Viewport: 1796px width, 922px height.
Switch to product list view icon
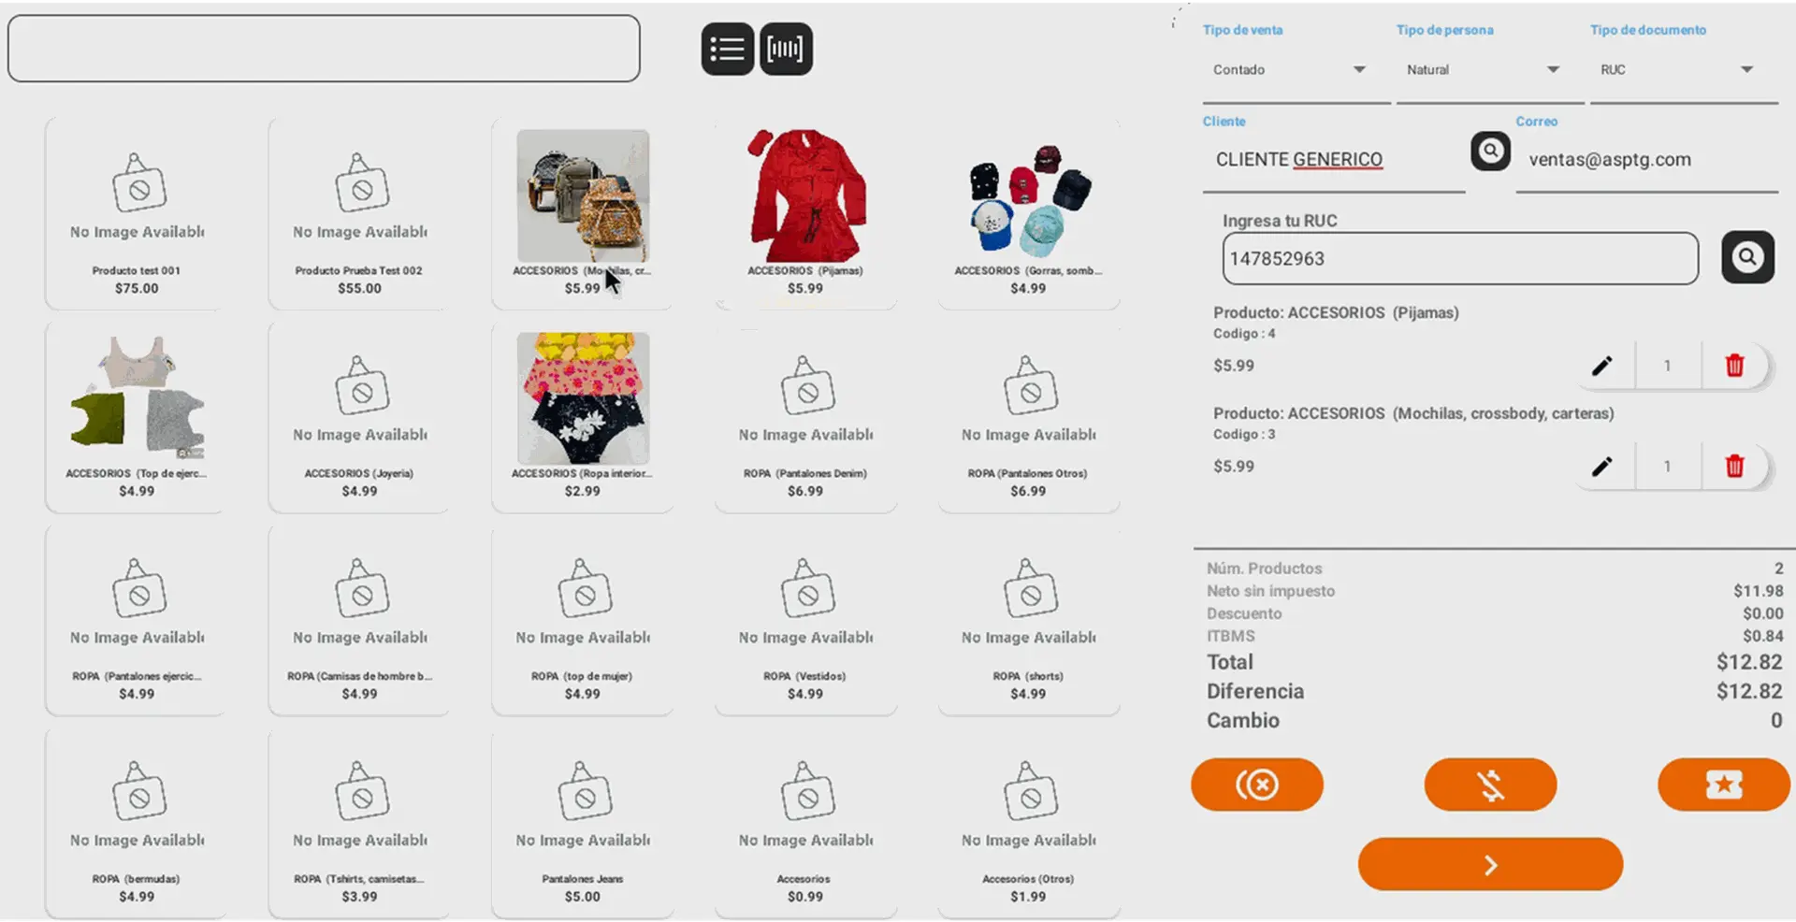pos(727,50)
